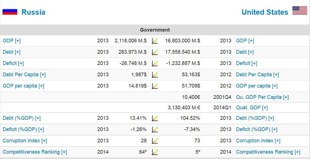Open the Debt (%GDP) chart icon
Viewport: 310px width, 159px height.
[155, 118]
